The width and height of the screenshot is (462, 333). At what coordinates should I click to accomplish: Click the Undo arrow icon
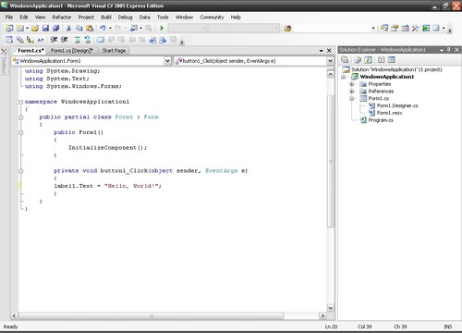[103, 29]
